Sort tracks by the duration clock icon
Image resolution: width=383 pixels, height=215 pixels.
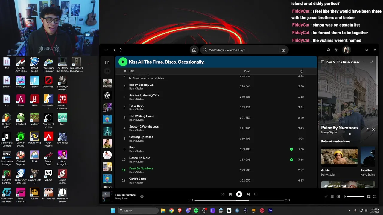(301, 71)
